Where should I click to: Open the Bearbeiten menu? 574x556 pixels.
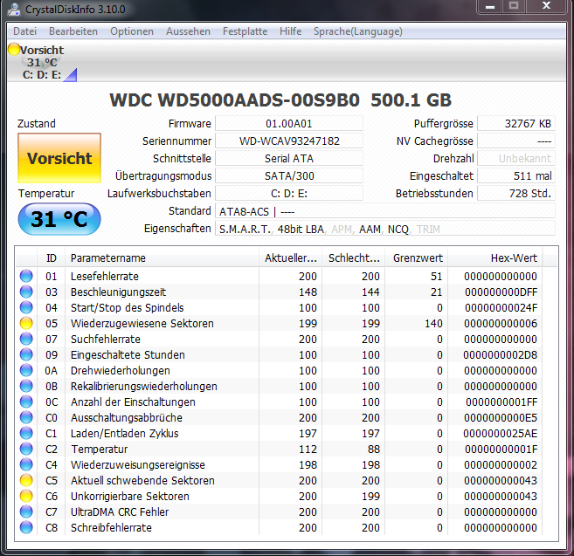click(73, 31)
